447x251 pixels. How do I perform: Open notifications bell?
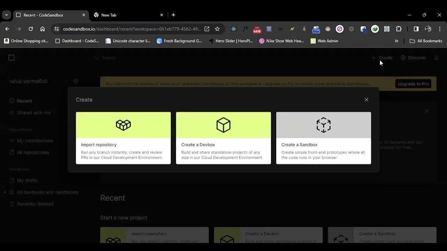pos(437,58)
